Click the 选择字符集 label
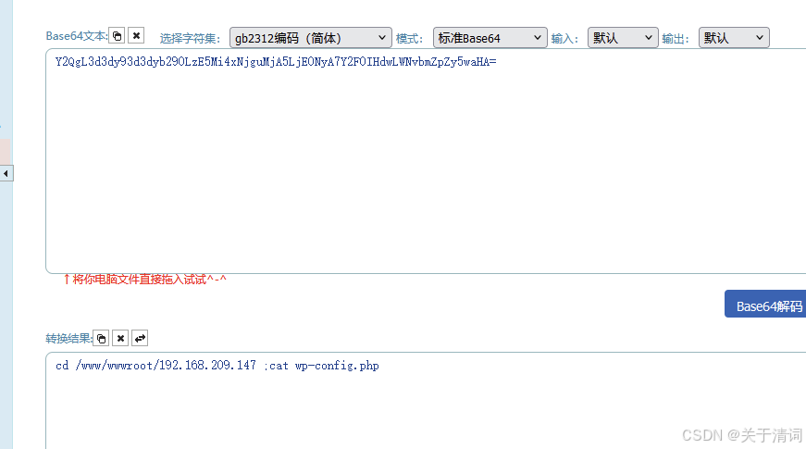Screen dimensions: 806x449 point(190,39)
